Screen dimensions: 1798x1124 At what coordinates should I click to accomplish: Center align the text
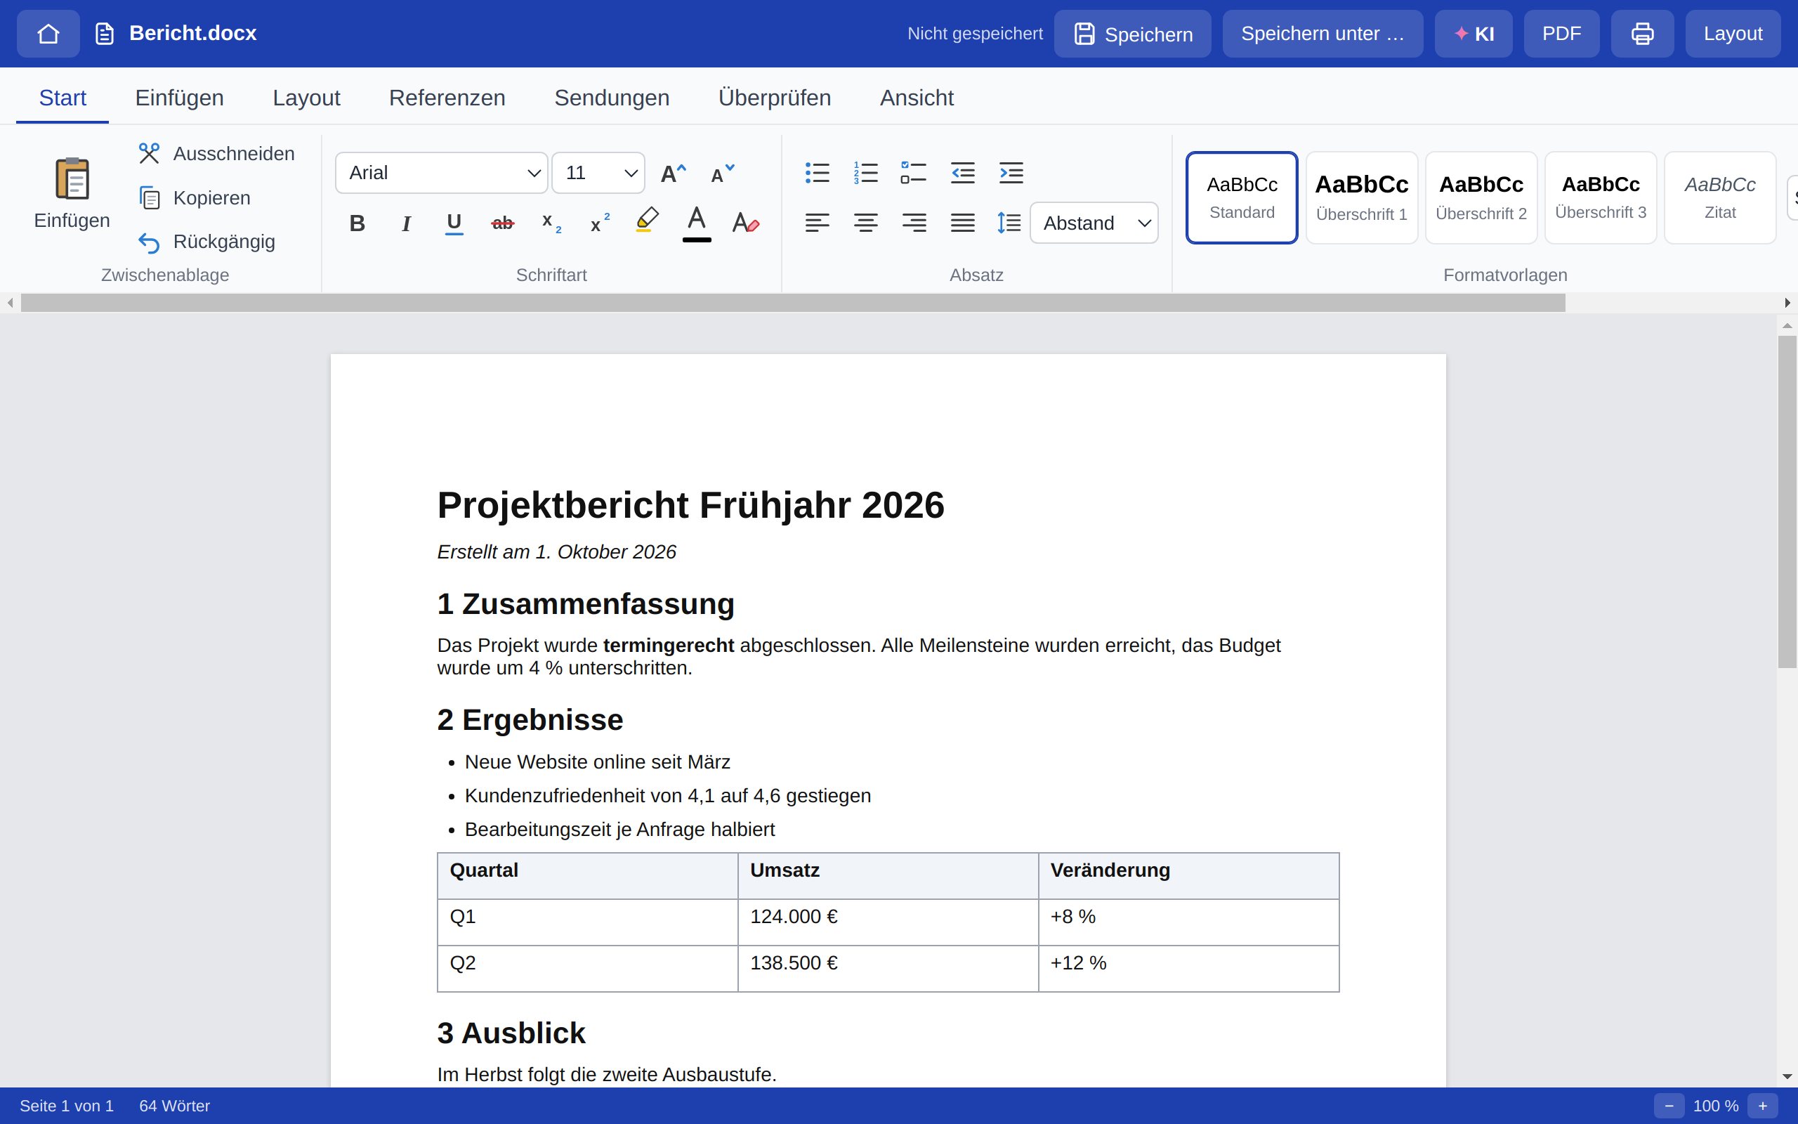tap(865, 223)
